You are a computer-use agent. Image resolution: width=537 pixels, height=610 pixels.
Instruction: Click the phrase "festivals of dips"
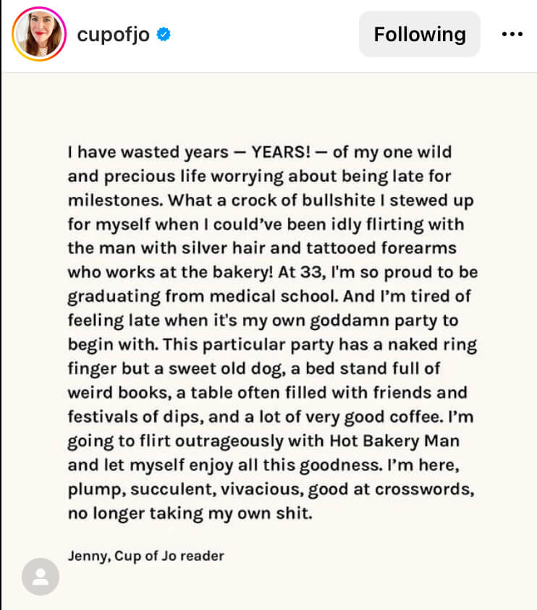pos(135,417)
